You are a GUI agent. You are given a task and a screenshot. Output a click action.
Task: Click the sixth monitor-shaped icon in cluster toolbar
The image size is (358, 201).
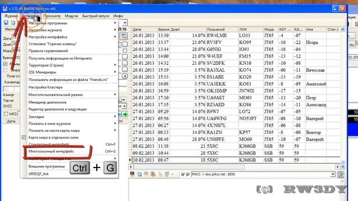pos(167,174)
